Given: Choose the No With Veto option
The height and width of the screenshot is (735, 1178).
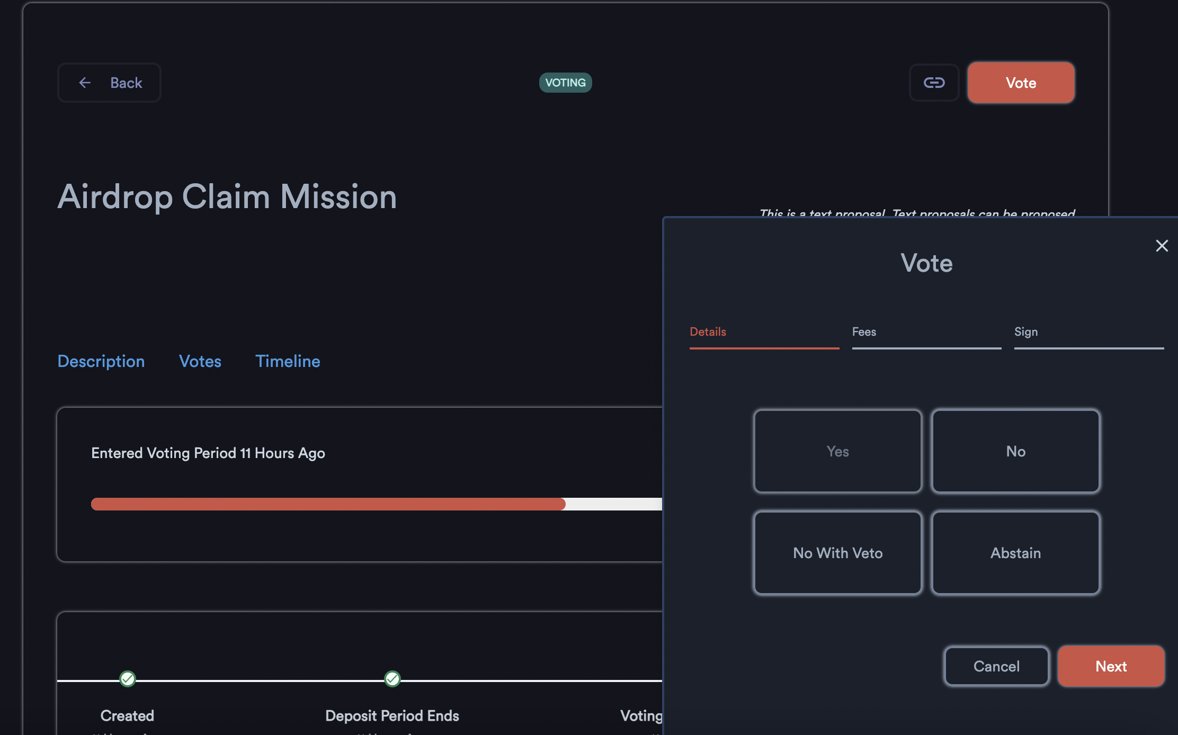Looking at the screenshot, I should point(837,553).
